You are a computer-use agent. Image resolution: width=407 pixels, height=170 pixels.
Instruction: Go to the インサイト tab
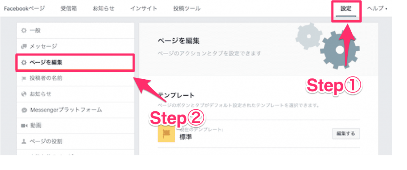(143, 9)
